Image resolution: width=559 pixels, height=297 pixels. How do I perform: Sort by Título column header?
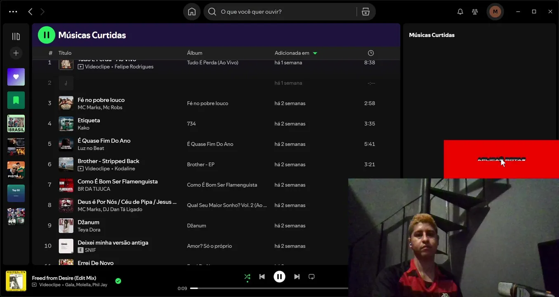[65, 53]
